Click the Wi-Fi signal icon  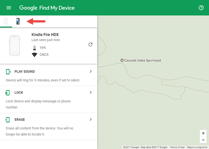(35, 55)
